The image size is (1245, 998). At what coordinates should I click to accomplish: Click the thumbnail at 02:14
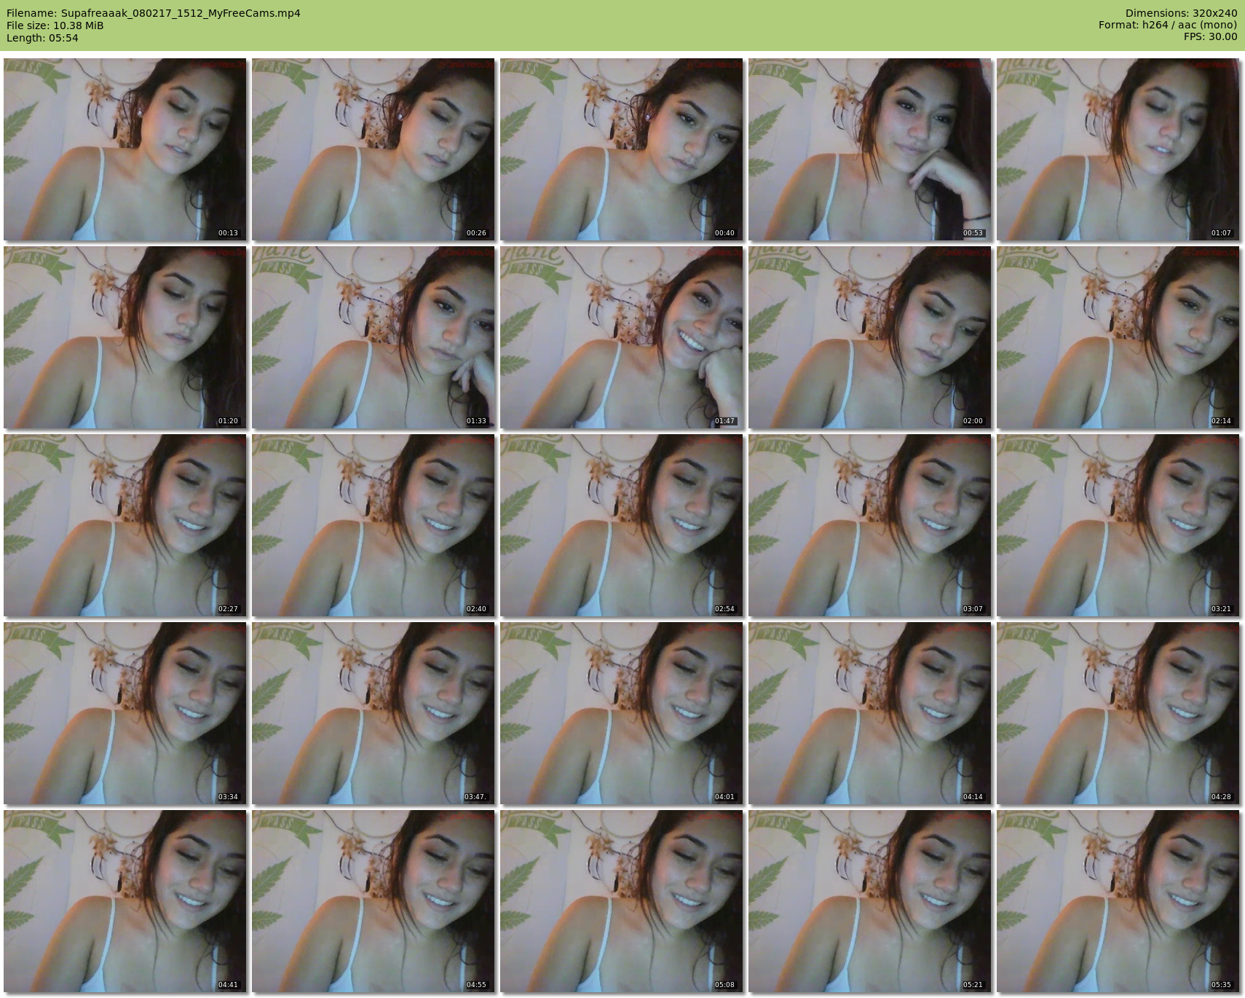coord(1118,337)
